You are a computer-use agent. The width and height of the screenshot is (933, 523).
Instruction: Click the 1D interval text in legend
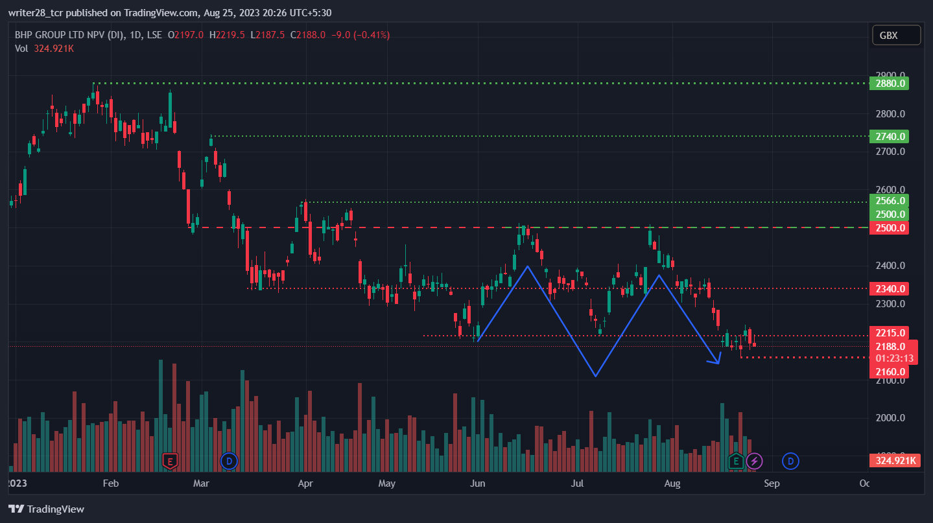(x=136, y=35)
